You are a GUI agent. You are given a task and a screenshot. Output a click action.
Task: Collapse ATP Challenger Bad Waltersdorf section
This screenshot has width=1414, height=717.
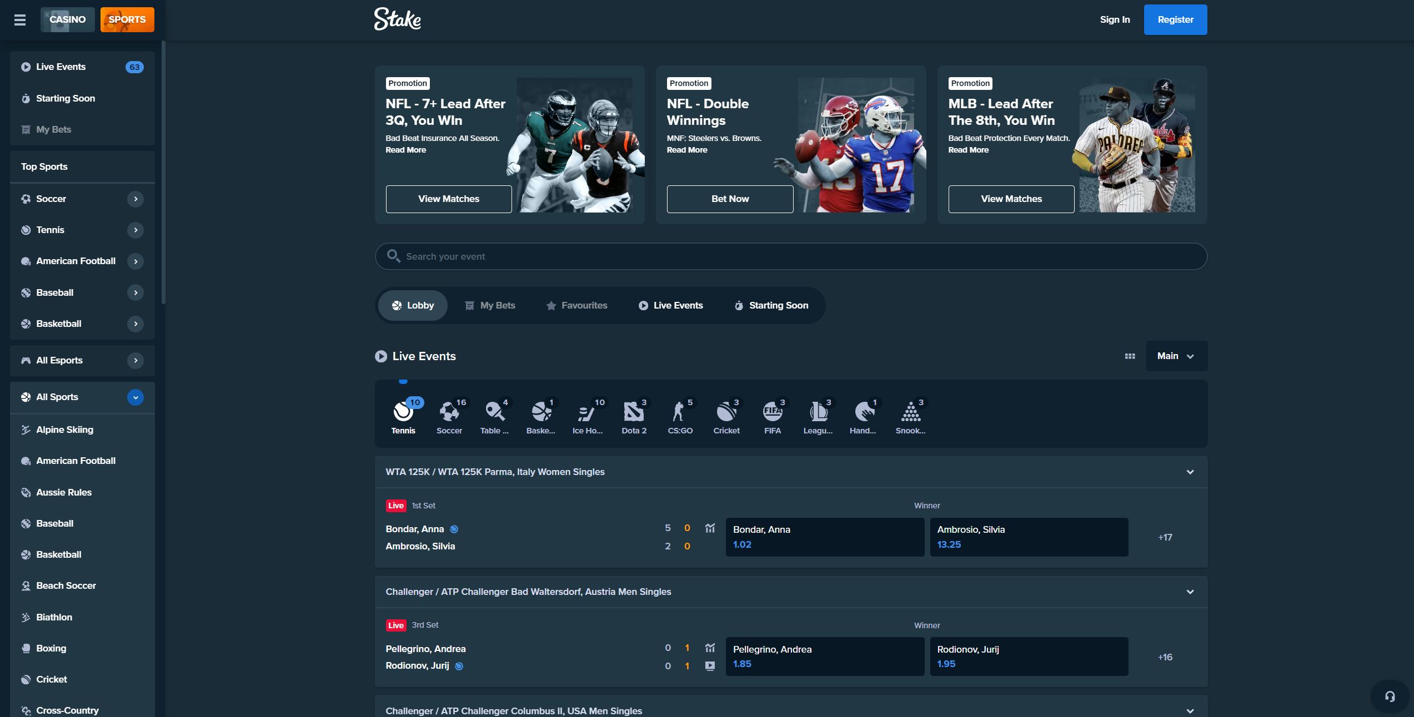click(x=1190, y=592)
